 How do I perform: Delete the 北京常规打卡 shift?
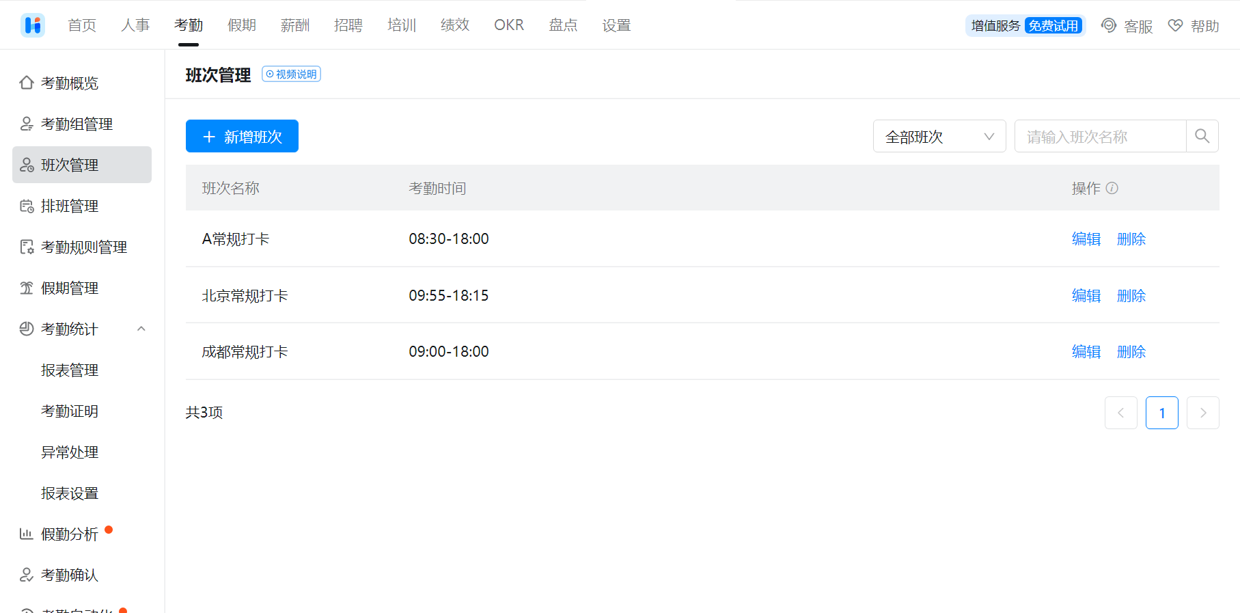(x=1131, y=295)
